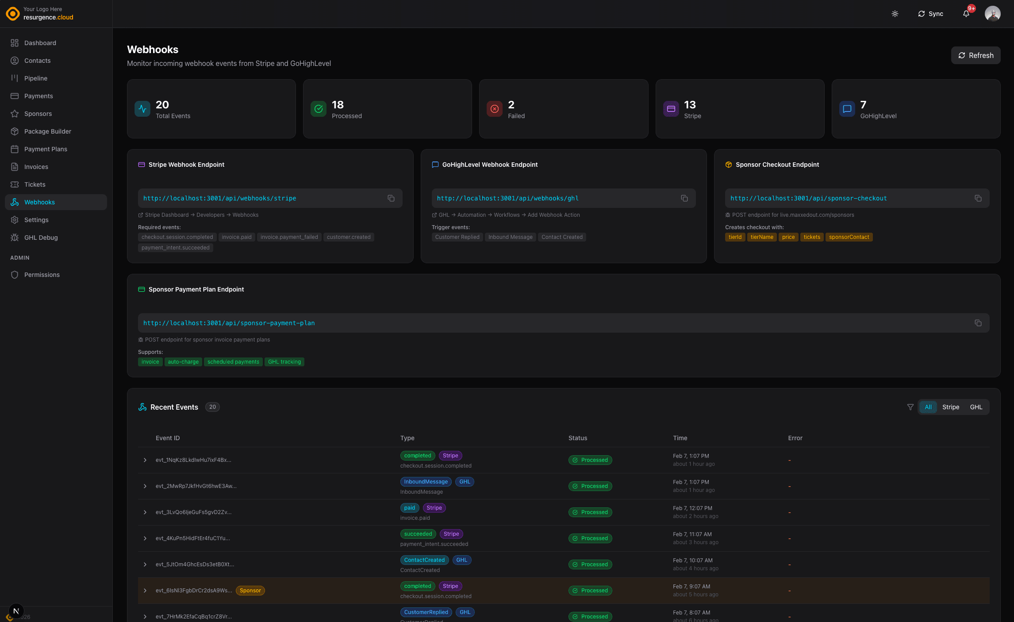Viewport: 1014px width, 622px height.
Task: Copy the sponsor-payment-plan endpoint URL
Action: tap(978, 323)
